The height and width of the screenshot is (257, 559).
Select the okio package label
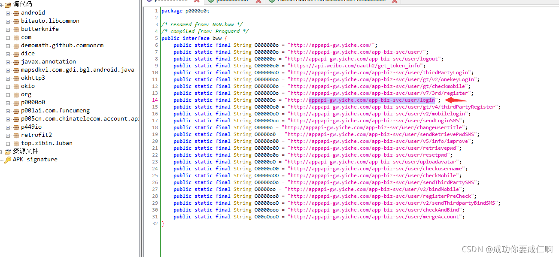tap(28, 86)
